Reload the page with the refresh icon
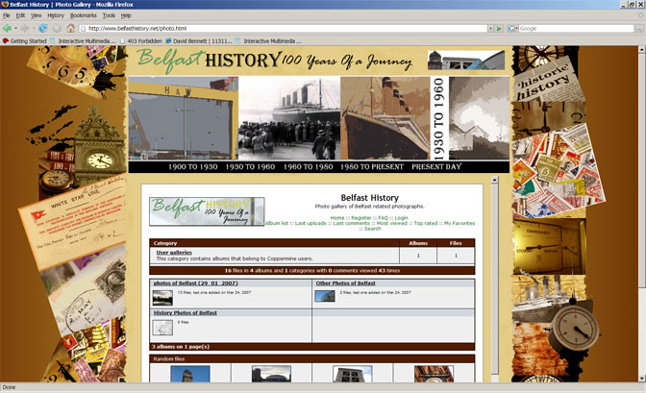 43,29
